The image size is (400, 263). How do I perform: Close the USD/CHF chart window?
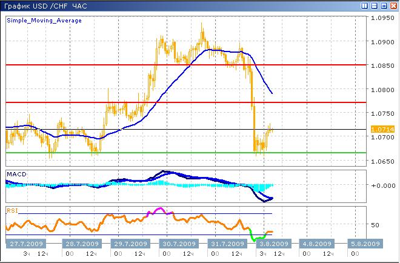(393, 5)
